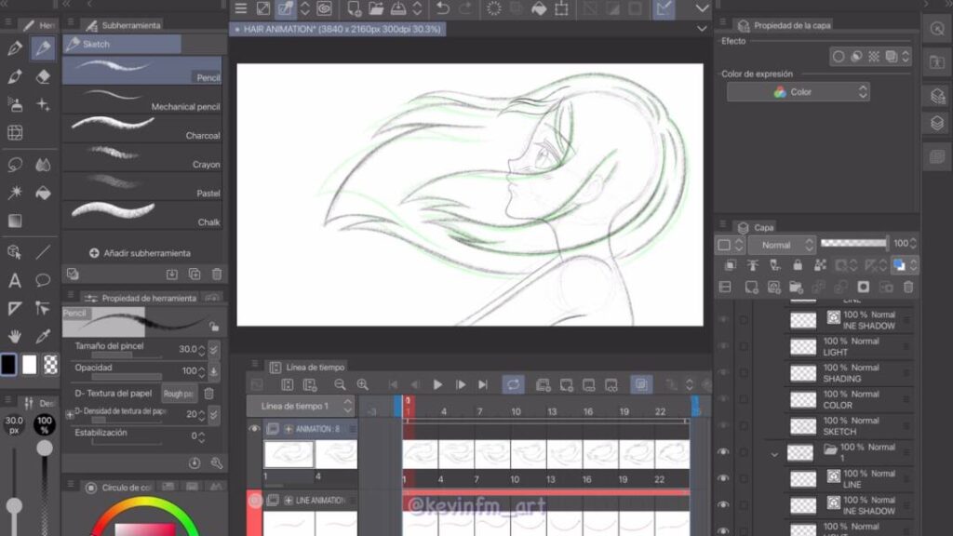The height and width of the screenshot is (536, 953).
Task: Select the Pencil tool in toolbar
Action: click(x=43, y=48)
